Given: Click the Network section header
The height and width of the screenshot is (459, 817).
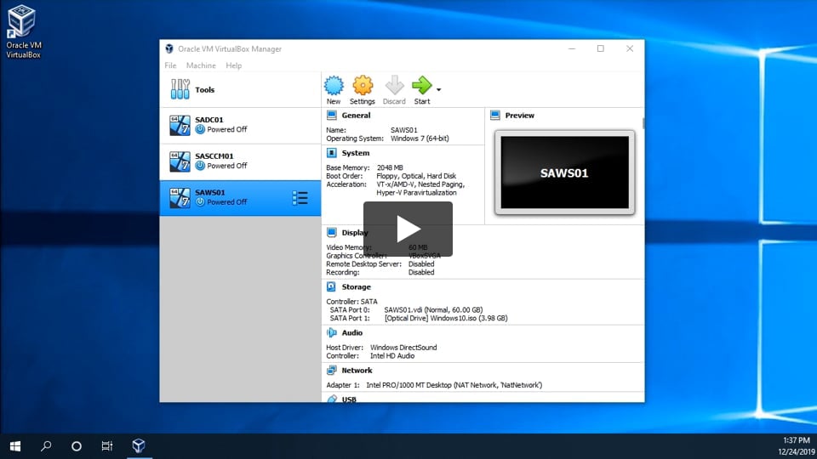Looking at the screenshot, I should coord(357,371).
